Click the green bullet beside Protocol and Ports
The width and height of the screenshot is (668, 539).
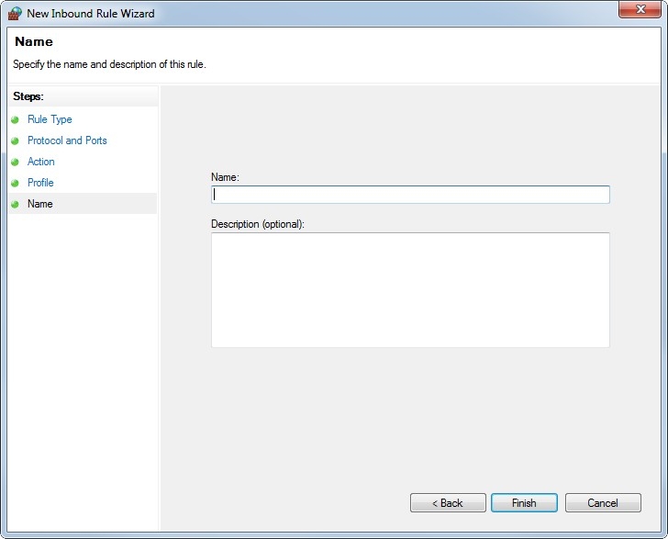coord(15,140)
